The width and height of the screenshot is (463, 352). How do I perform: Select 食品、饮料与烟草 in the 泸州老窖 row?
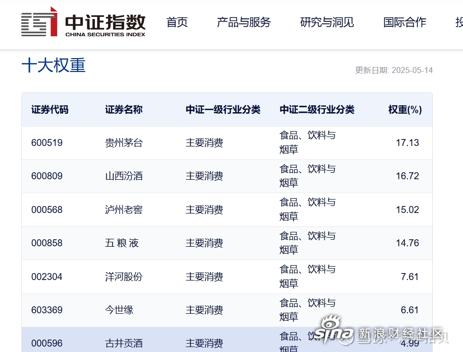coord(308,210)
